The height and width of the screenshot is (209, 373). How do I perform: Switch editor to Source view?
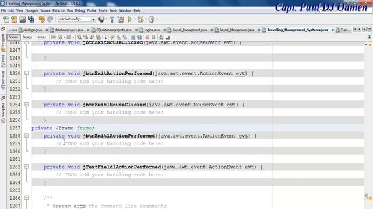tap(13, 37)
